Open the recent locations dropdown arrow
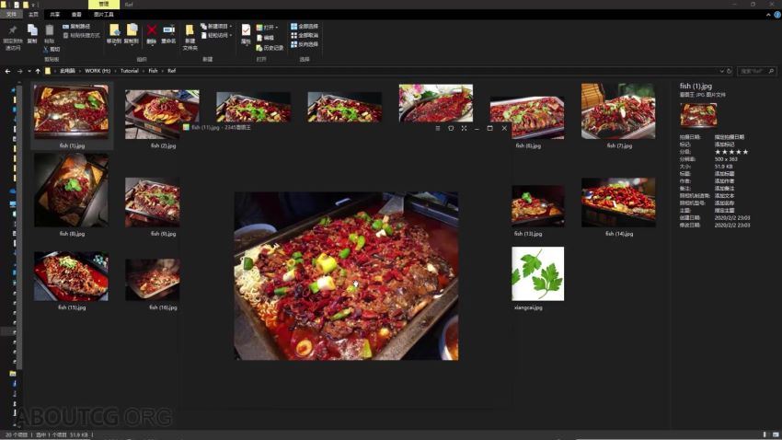The width and height of the screenshot is (782, 440). click(x=29, y=71)
